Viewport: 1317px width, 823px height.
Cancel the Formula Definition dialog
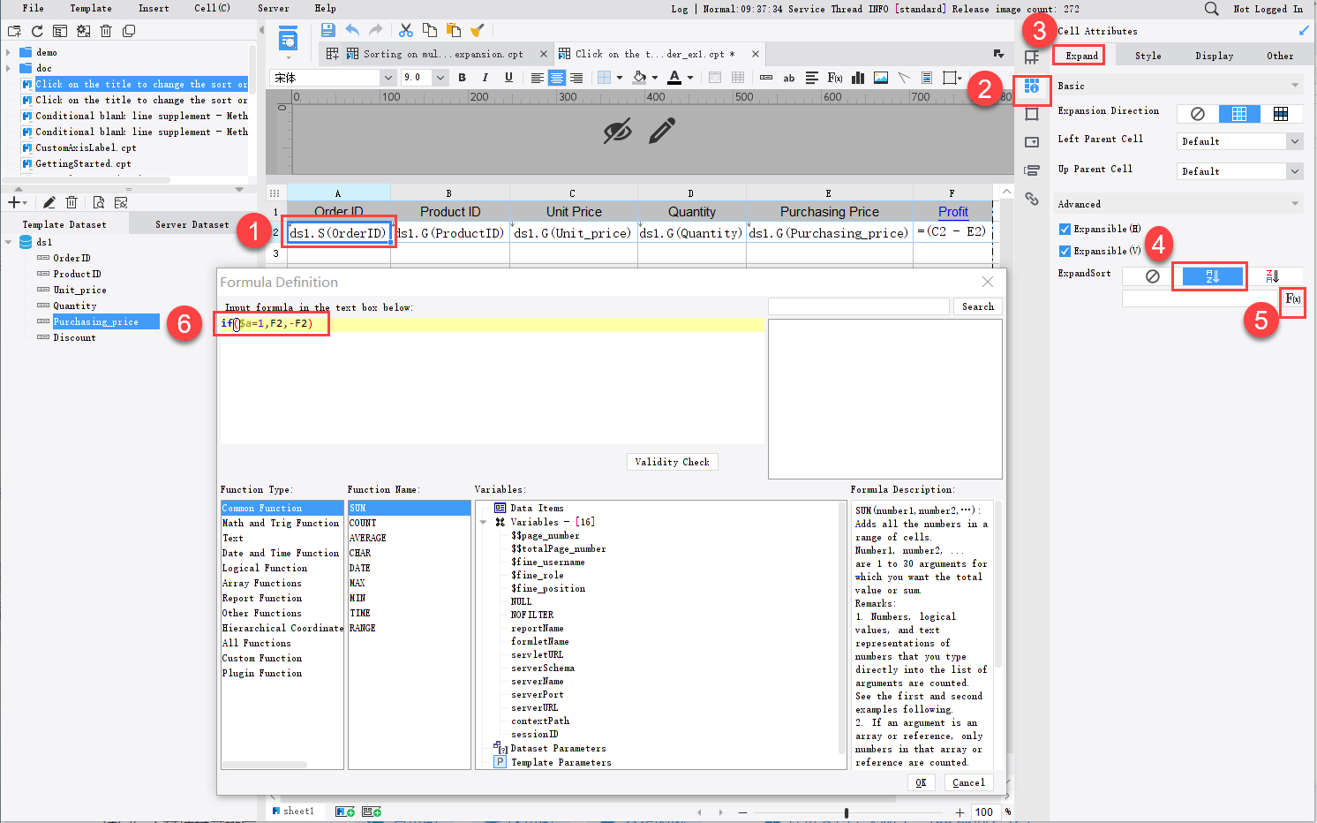968,782
